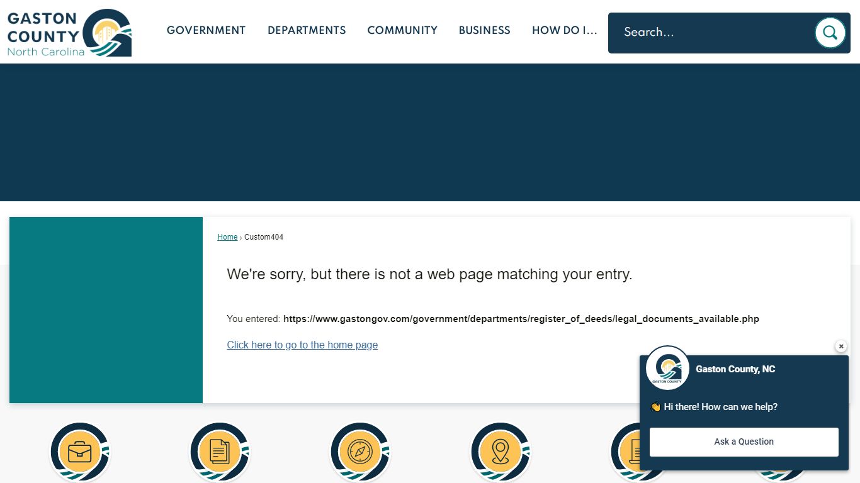Open the briefcase quick link icon
Image resolution: width=860 pixels, height=483 pixels.
coord(80,452)
